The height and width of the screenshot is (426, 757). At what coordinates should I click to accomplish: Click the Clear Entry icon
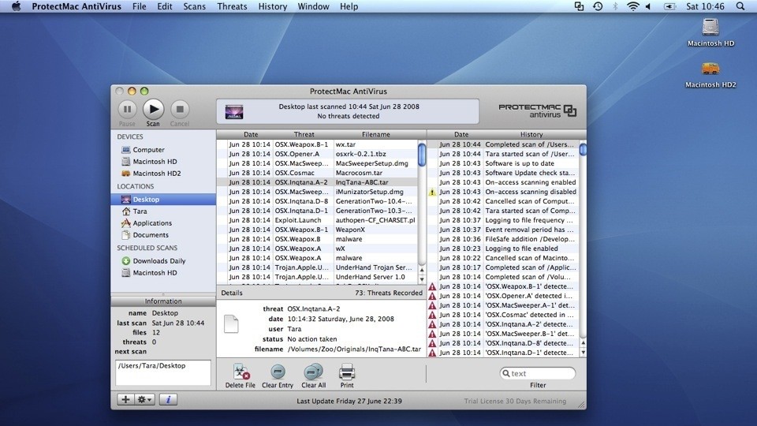point(278,372)
